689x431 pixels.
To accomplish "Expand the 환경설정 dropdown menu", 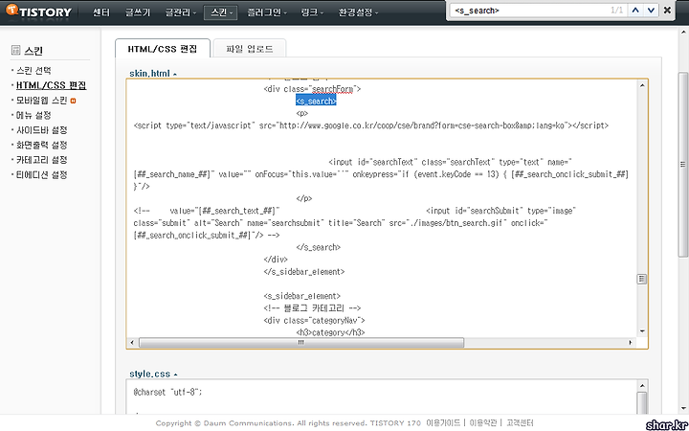I will [x=358, y=12].
